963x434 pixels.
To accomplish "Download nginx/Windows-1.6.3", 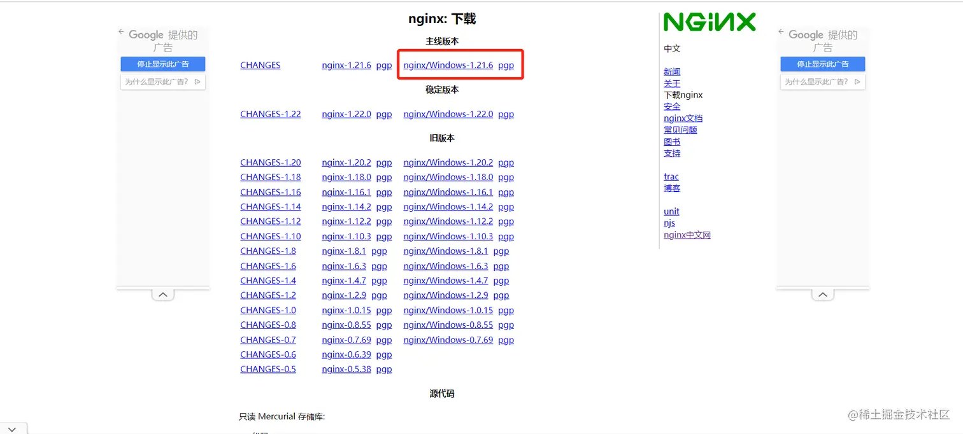I will pos(446,266).
